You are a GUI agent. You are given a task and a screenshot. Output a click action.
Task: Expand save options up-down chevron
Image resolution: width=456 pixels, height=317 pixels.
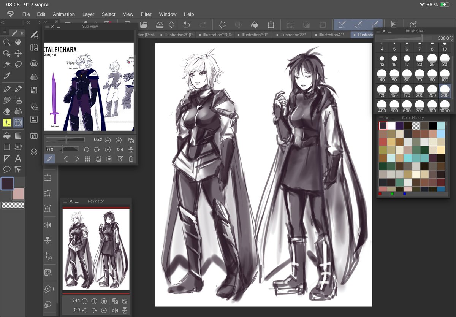click(x=171, y=25)
